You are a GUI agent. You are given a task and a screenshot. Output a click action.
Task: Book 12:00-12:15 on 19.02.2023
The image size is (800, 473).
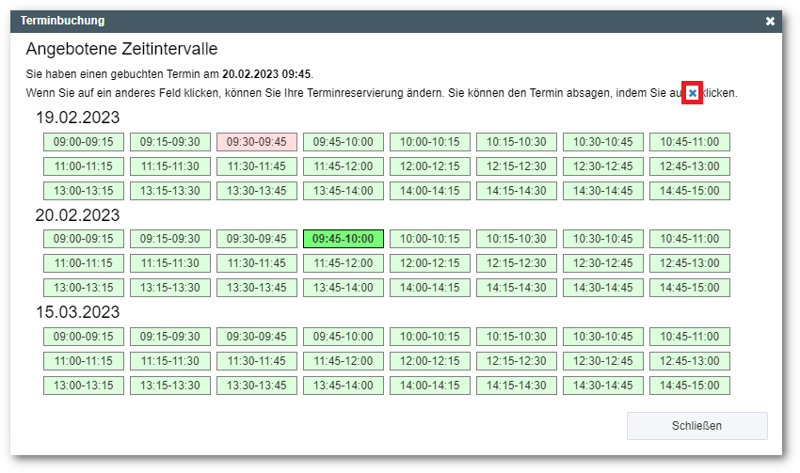click(429, 166)
